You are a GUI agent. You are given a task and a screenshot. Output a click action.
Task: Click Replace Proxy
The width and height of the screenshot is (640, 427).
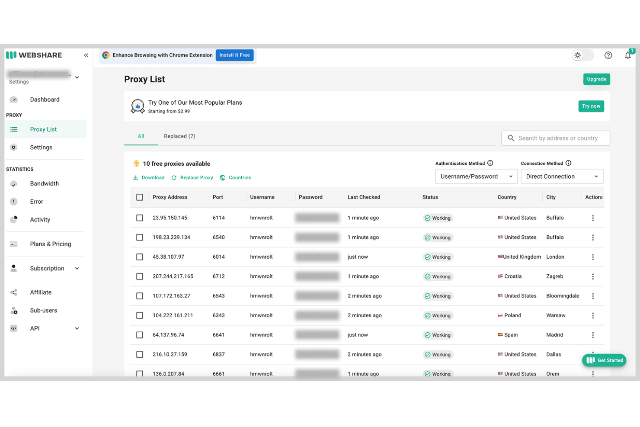point(192,178)
